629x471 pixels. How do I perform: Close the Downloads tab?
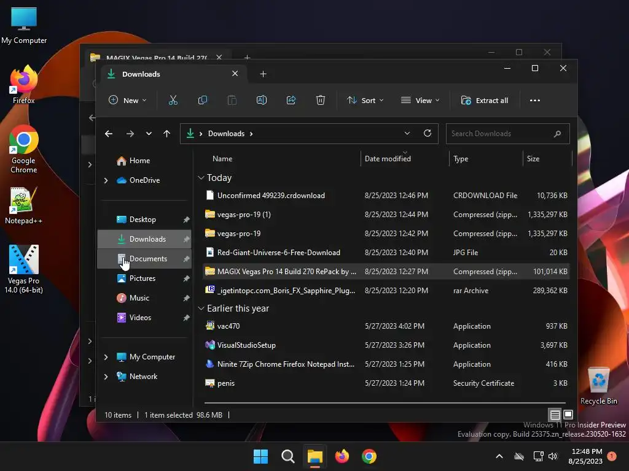(235, 74)
